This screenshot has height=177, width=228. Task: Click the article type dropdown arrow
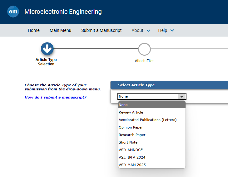[x=181, y=97]
